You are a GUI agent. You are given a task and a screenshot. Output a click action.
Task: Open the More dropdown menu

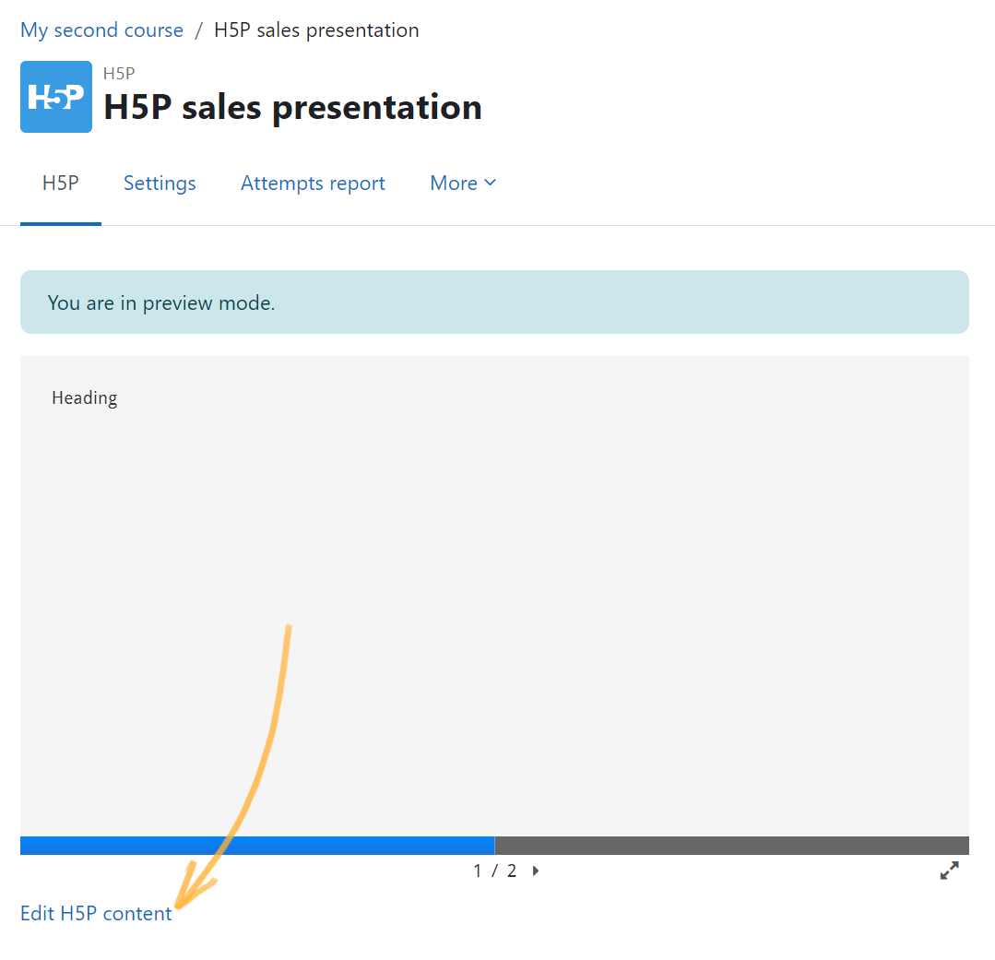[463, 183]
